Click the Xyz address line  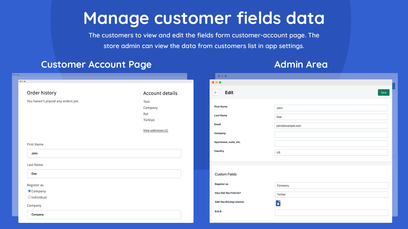coord(146,114)
